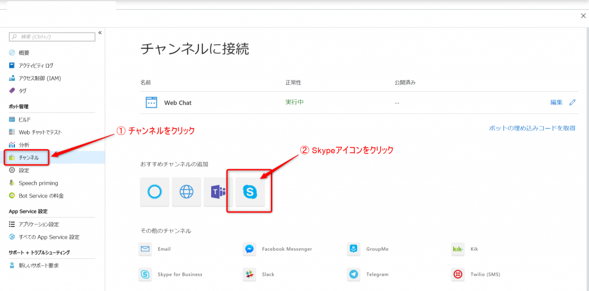Open 新しいサポート要求 in the sidebar
The height and width of the screenshot is (291, 589).
pos(38,266)
